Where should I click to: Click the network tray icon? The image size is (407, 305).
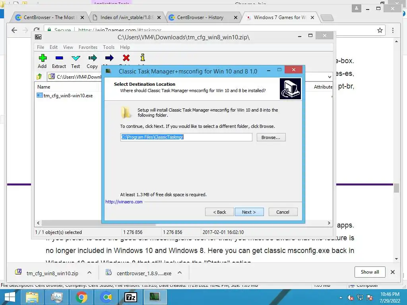(360, 297)
